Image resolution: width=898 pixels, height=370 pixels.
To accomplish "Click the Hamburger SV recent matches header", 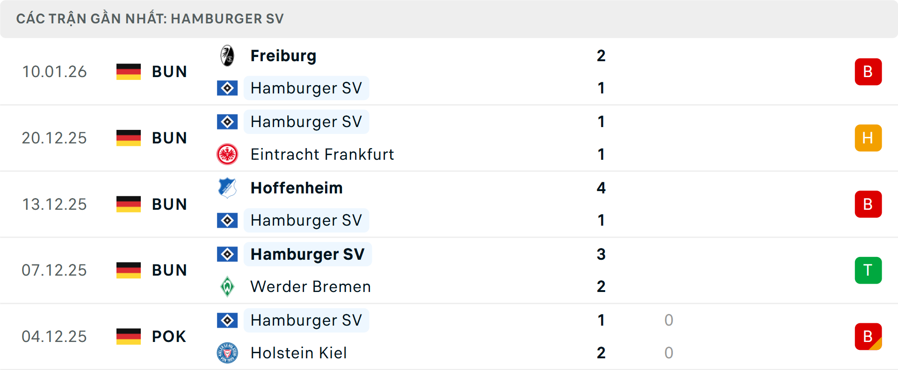I will pyautogui.click(x=150, y=19).
